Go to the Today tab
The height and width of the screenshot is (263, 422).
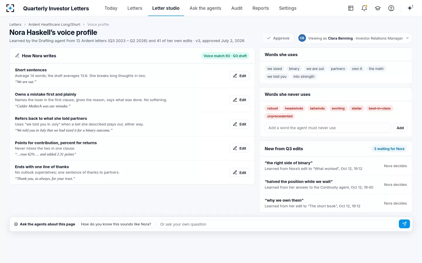pos(111,8)
